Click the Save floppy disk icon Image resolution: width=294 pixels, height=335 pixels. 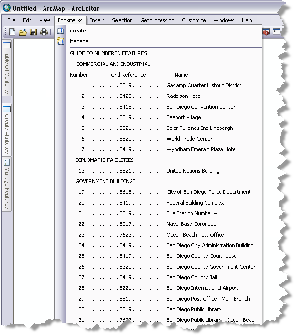tap(33, 32)
